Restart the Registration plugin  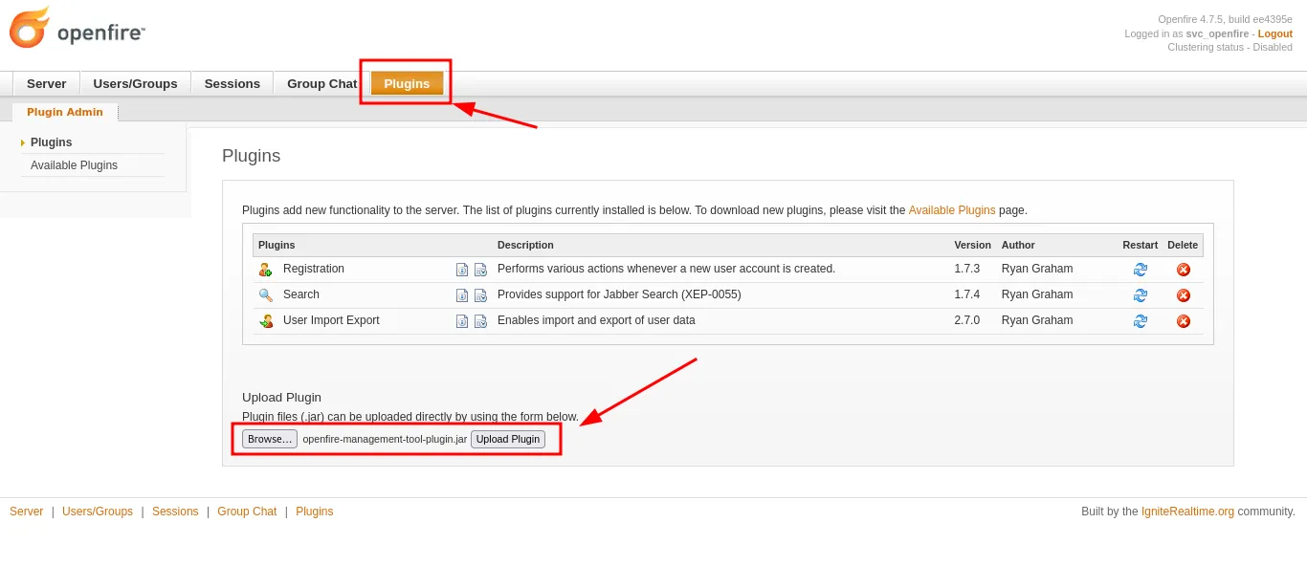pos(1140,270)
